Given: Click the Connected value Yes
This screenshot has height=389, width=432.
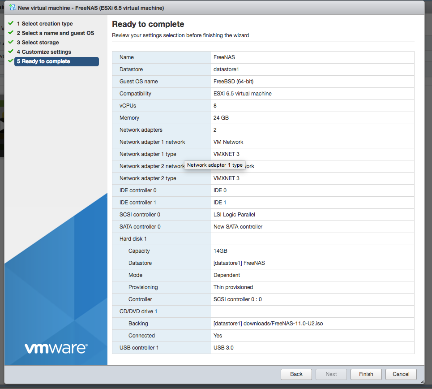Looking at the screenshot, I should 218,336.
